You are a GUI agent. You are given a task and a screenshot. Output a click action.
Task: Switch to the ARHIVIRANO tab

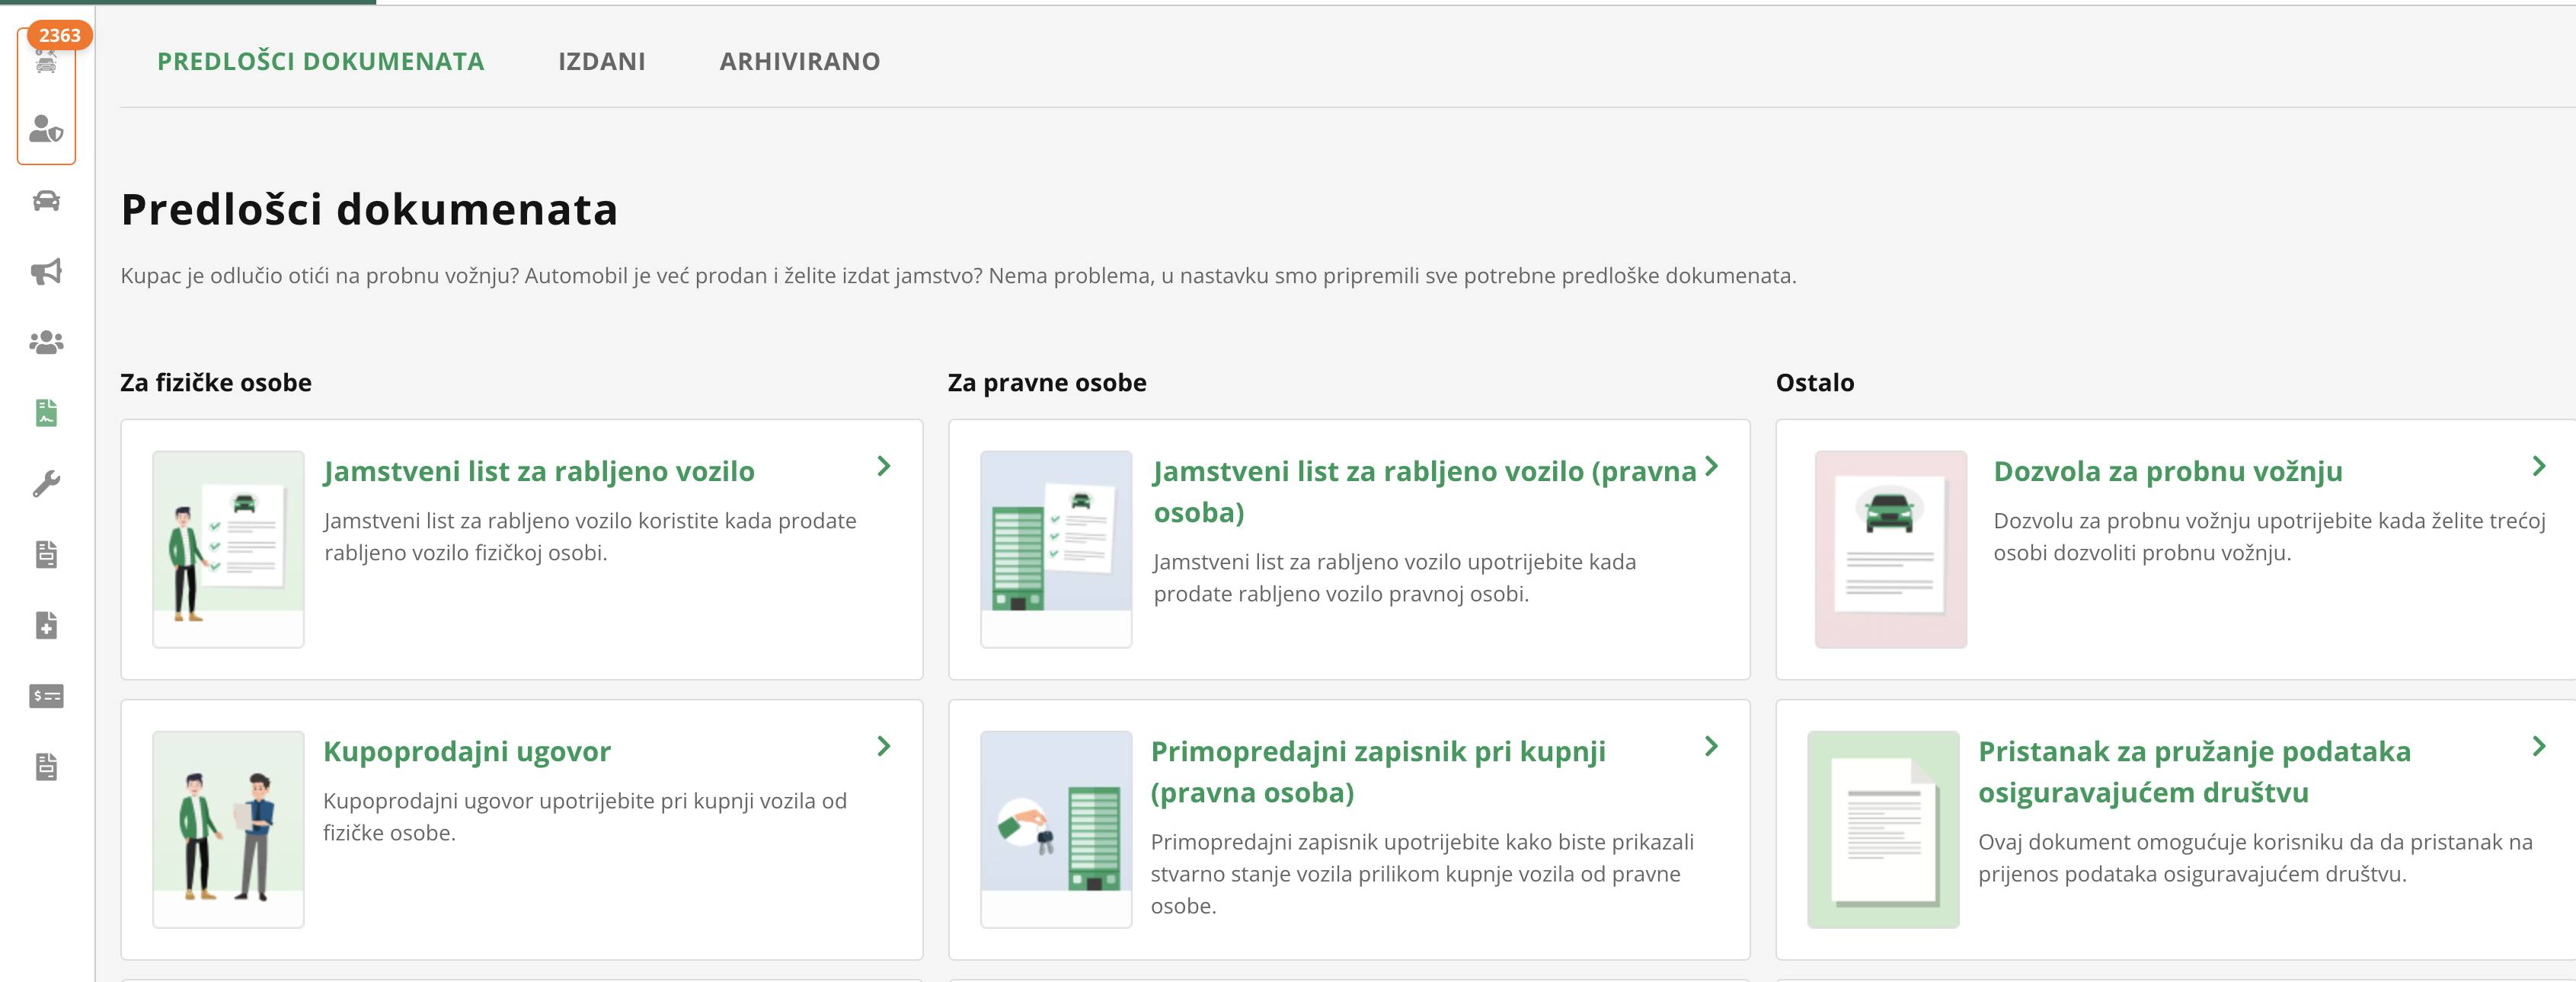point(799,62)
